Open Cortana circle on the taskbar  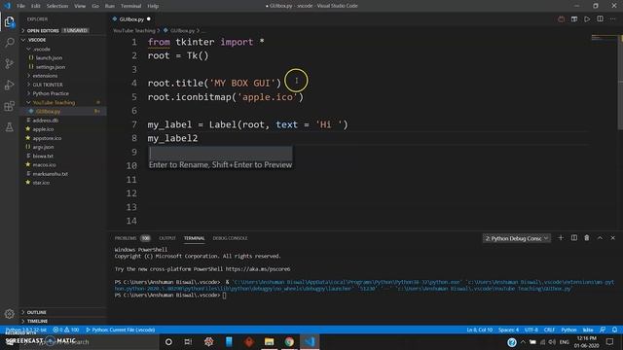[x=168, y=341]
